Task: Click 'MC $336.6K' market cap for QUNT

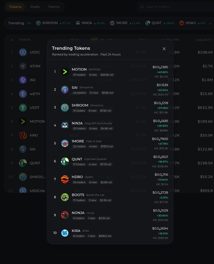Action: pyautogui.click(x=160, y=166)
